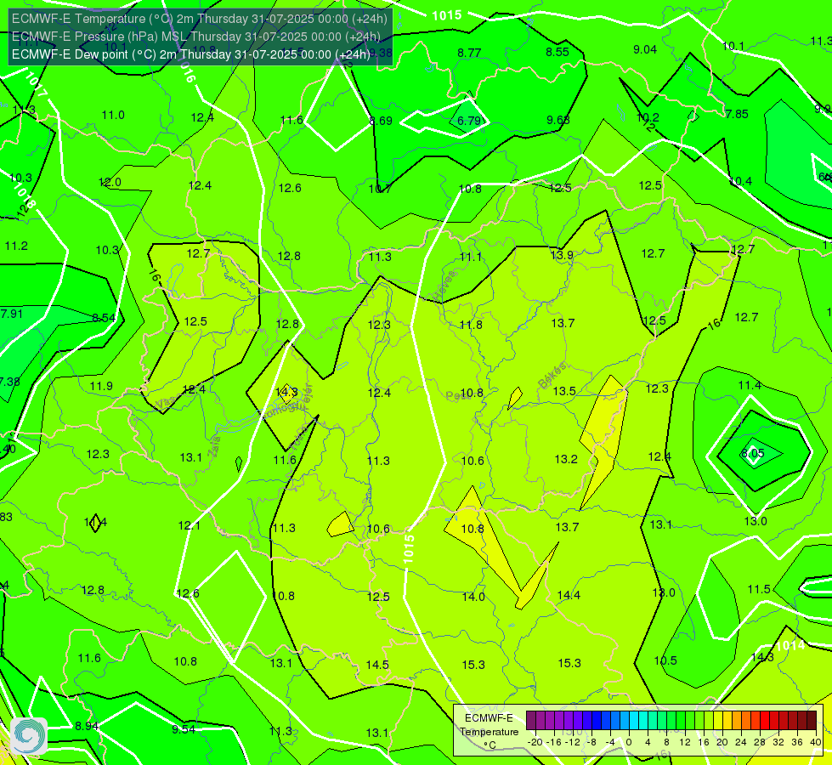Click the 14.4 dew point value

coord(569,595)
